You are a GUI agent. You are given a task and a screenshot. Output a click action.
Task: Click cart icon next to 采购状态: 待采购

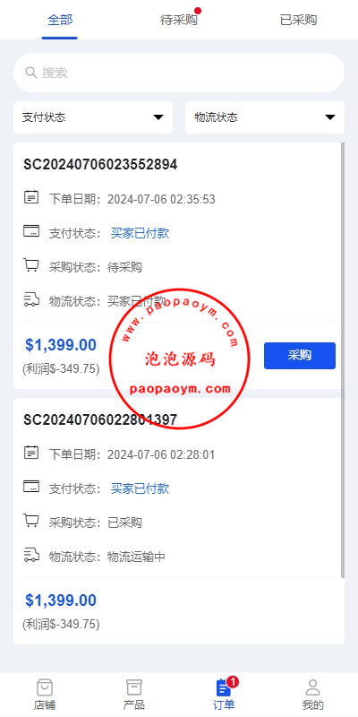(31, 265)
